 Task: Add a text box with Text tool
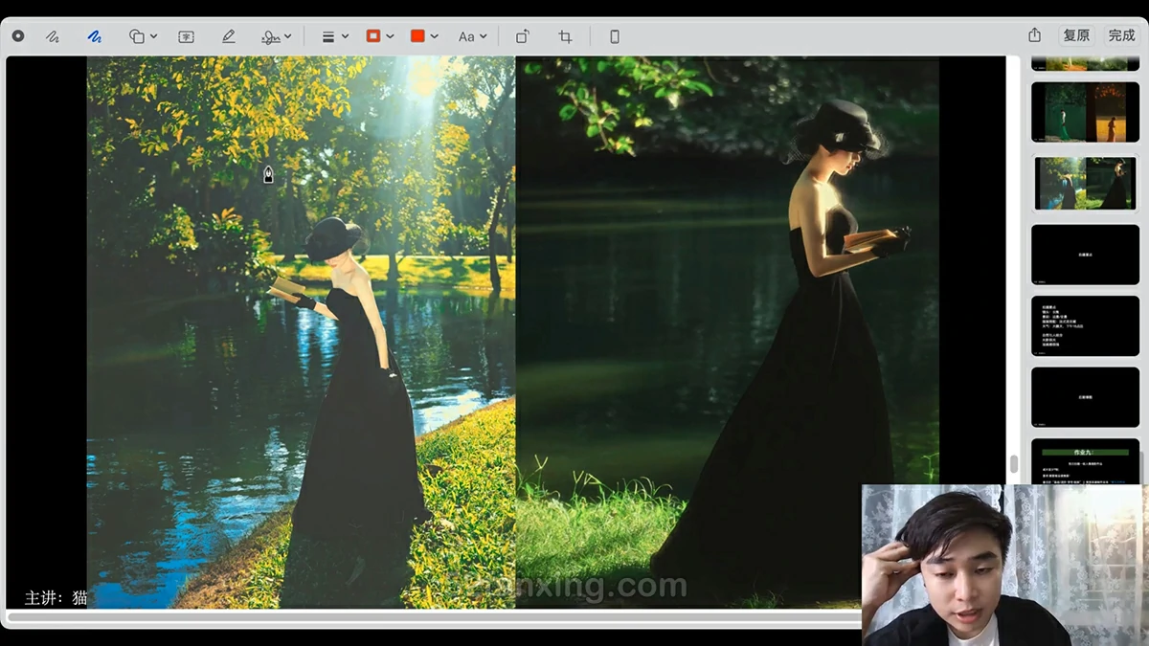click(x=186, y=36)
